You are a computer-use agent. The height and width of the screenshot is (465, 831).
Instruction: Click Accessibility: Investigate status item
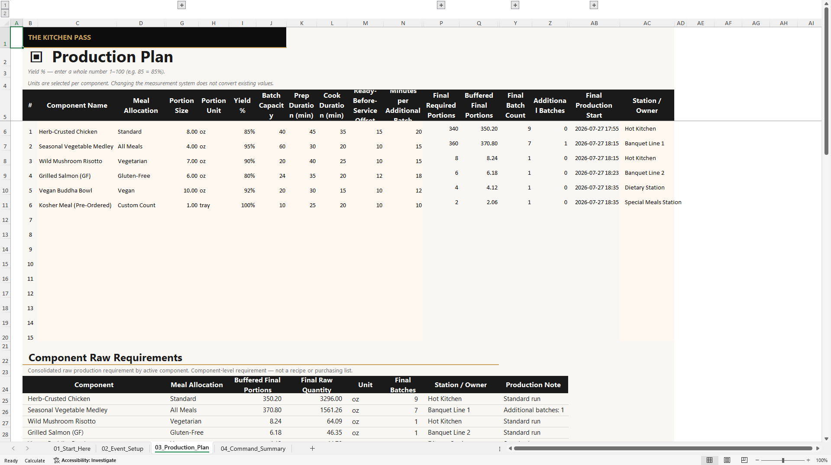pyautogui.click(x=85, y=460)
